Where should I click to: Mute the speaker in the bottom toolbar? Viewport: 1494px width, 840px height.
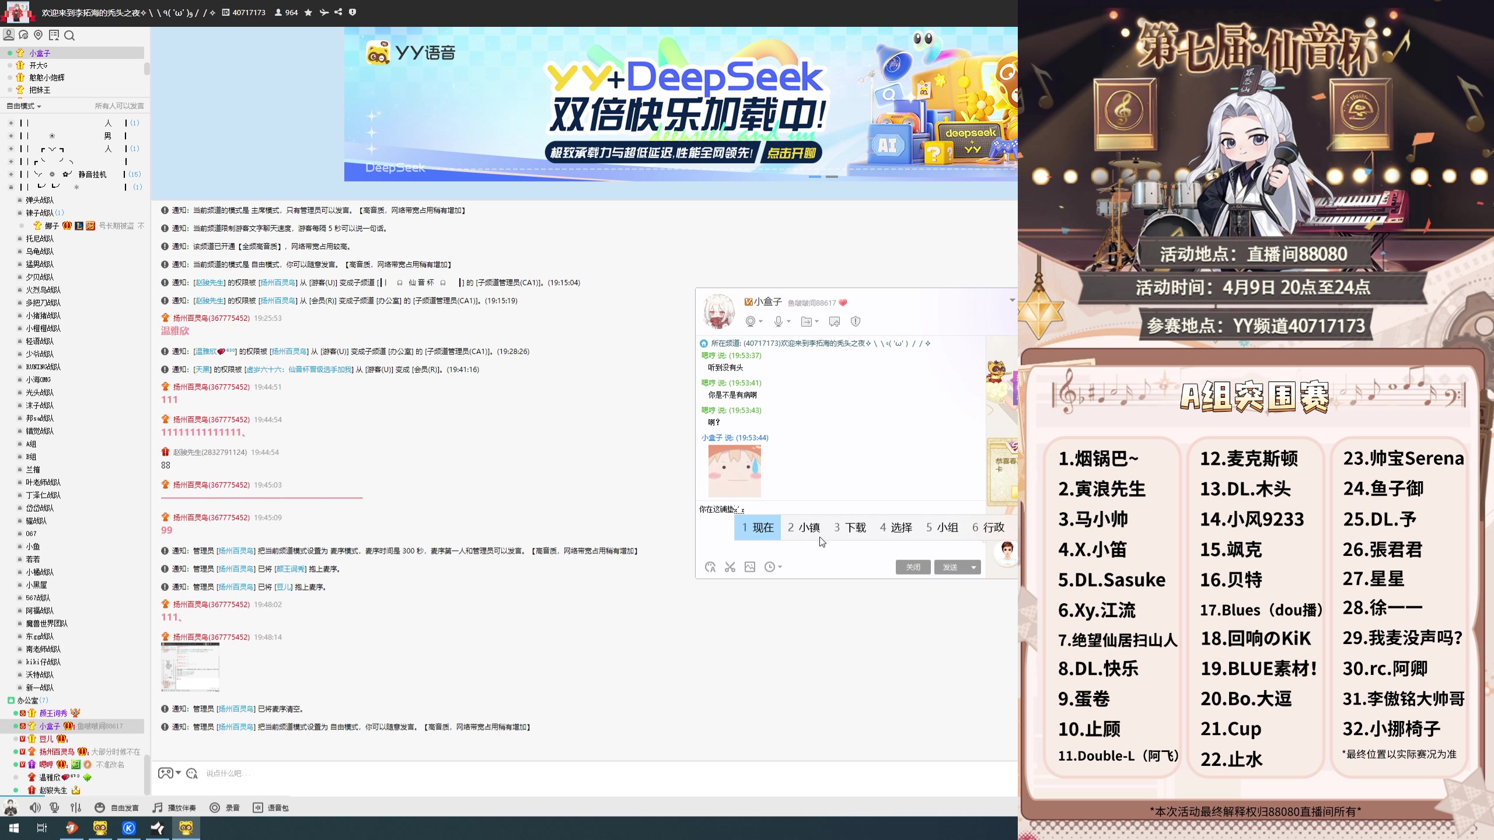(x=35, y=807)
